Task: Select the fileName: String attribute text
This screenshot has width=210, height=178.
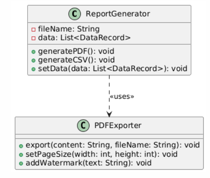Action: point(69,29)
